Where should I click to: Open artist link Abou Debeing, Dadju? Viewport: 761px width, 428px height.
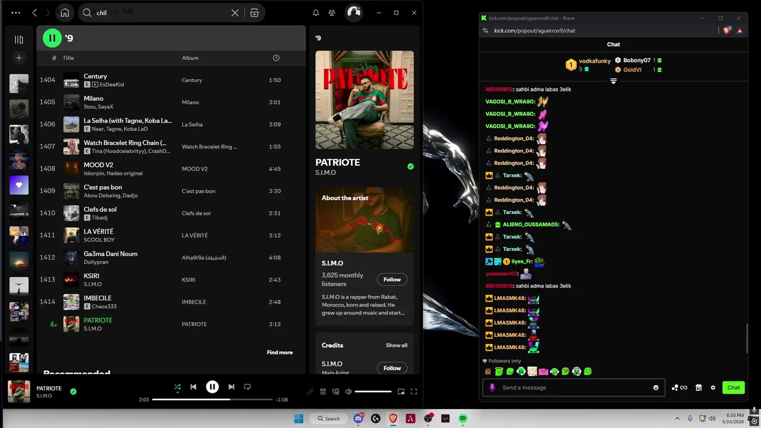pos(110,196)
